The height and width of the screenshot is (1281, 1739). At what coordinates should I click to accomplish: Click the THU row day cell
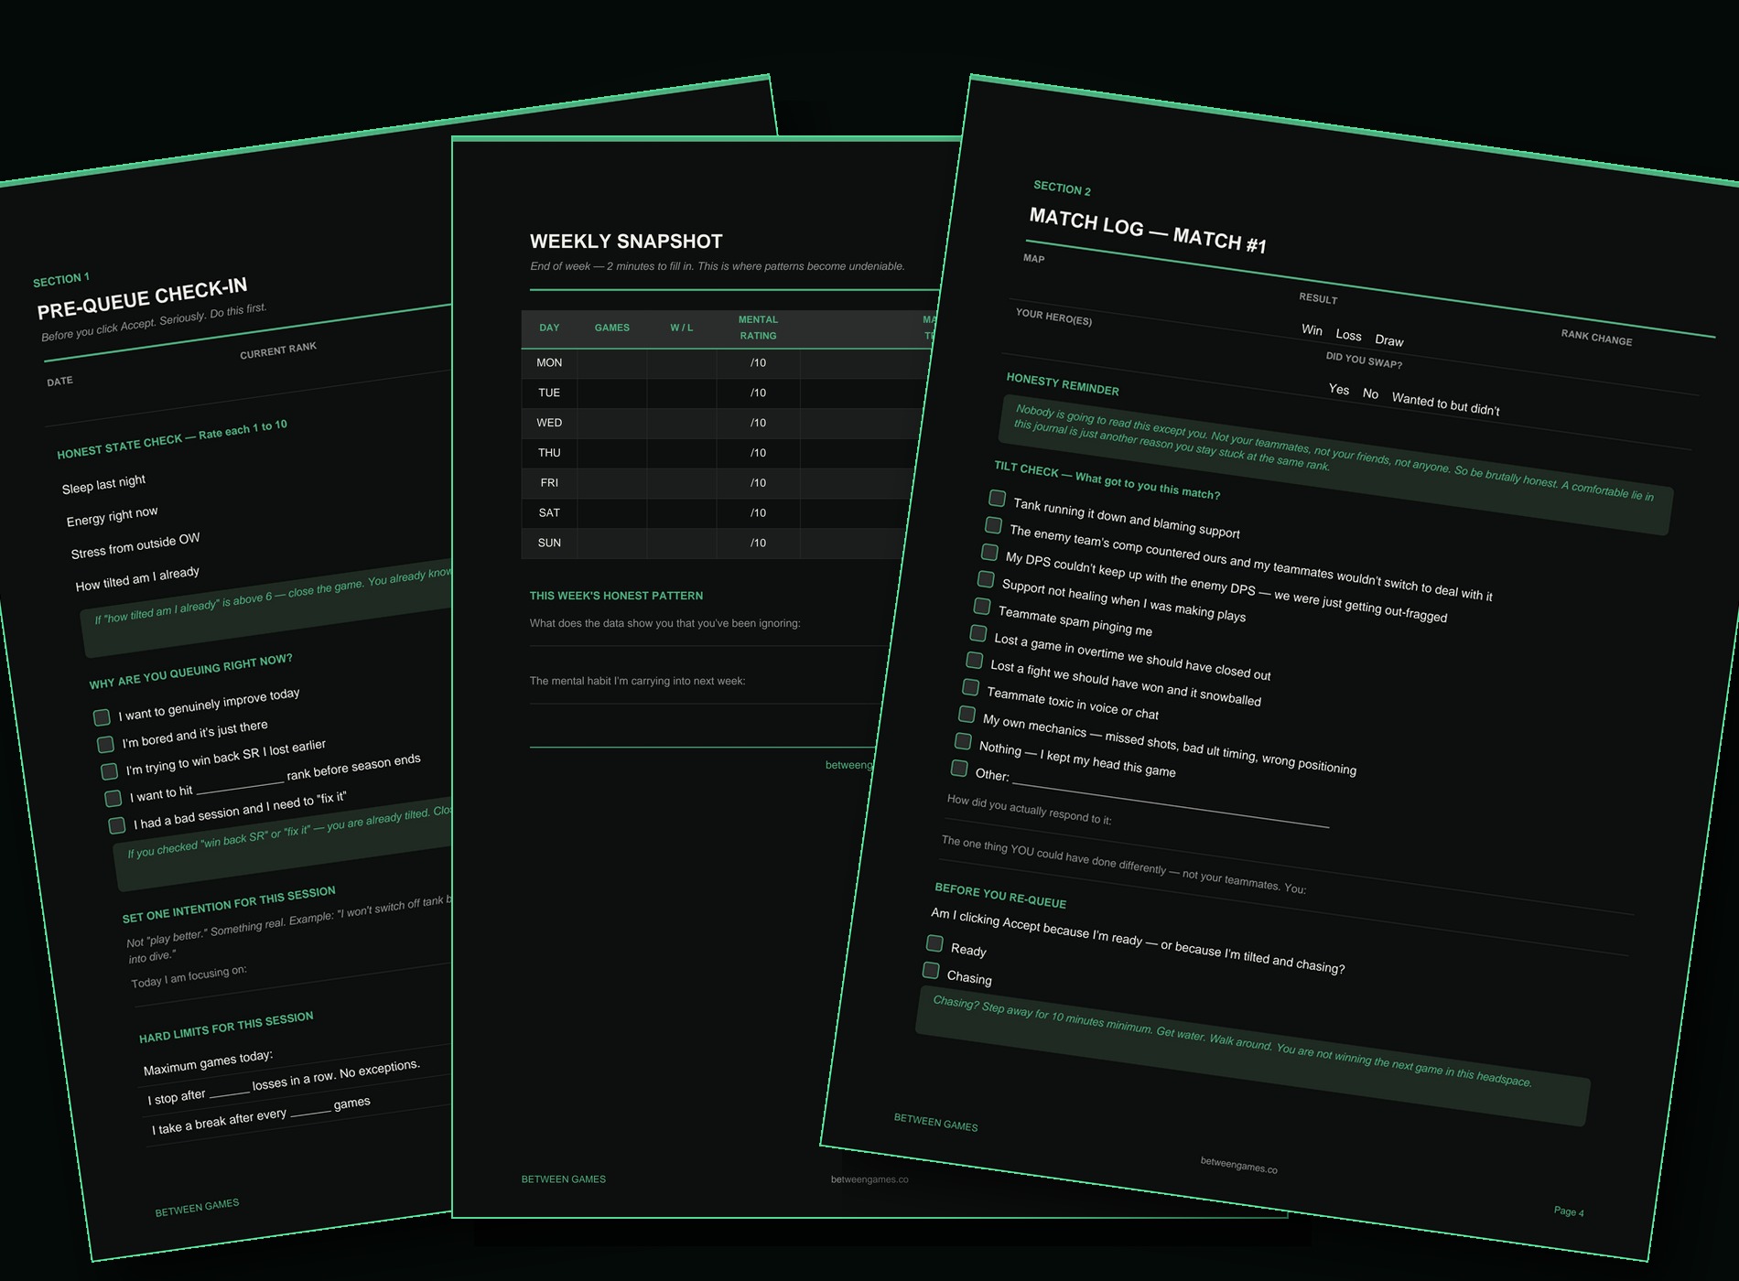click(x=549, y=453)
